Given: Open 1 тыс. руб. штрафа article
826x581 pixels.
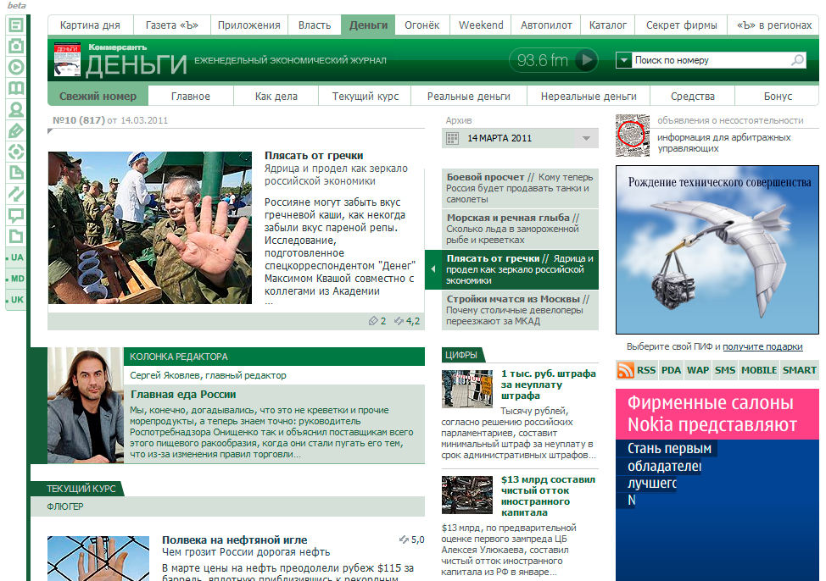Looking at the screenshot, I should pos(549,385).
